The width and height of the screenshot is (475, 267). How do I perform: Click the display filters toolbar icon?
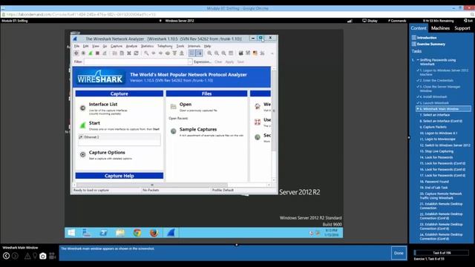(x=248, y=53)
